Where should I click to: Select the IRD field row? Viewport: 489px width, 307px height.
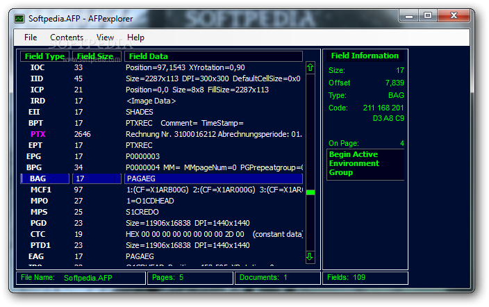pos(162,101)
